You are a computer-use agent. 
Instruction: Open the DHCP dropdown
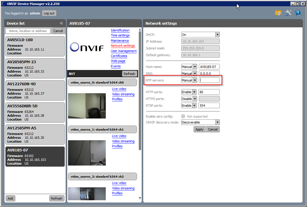(x=200, y=35)
